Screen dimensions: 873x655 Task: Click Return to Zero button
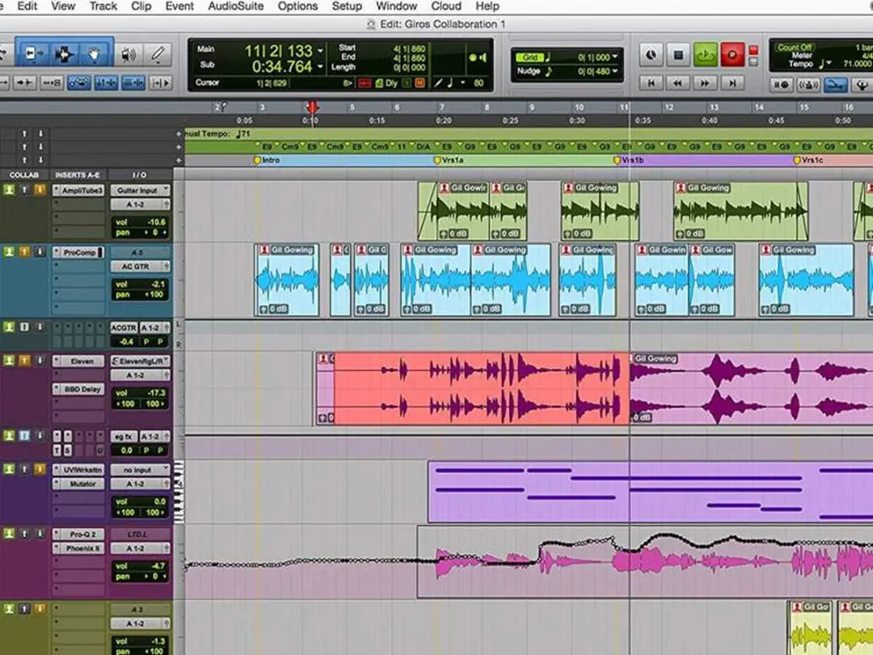click(x=651, y=83)
